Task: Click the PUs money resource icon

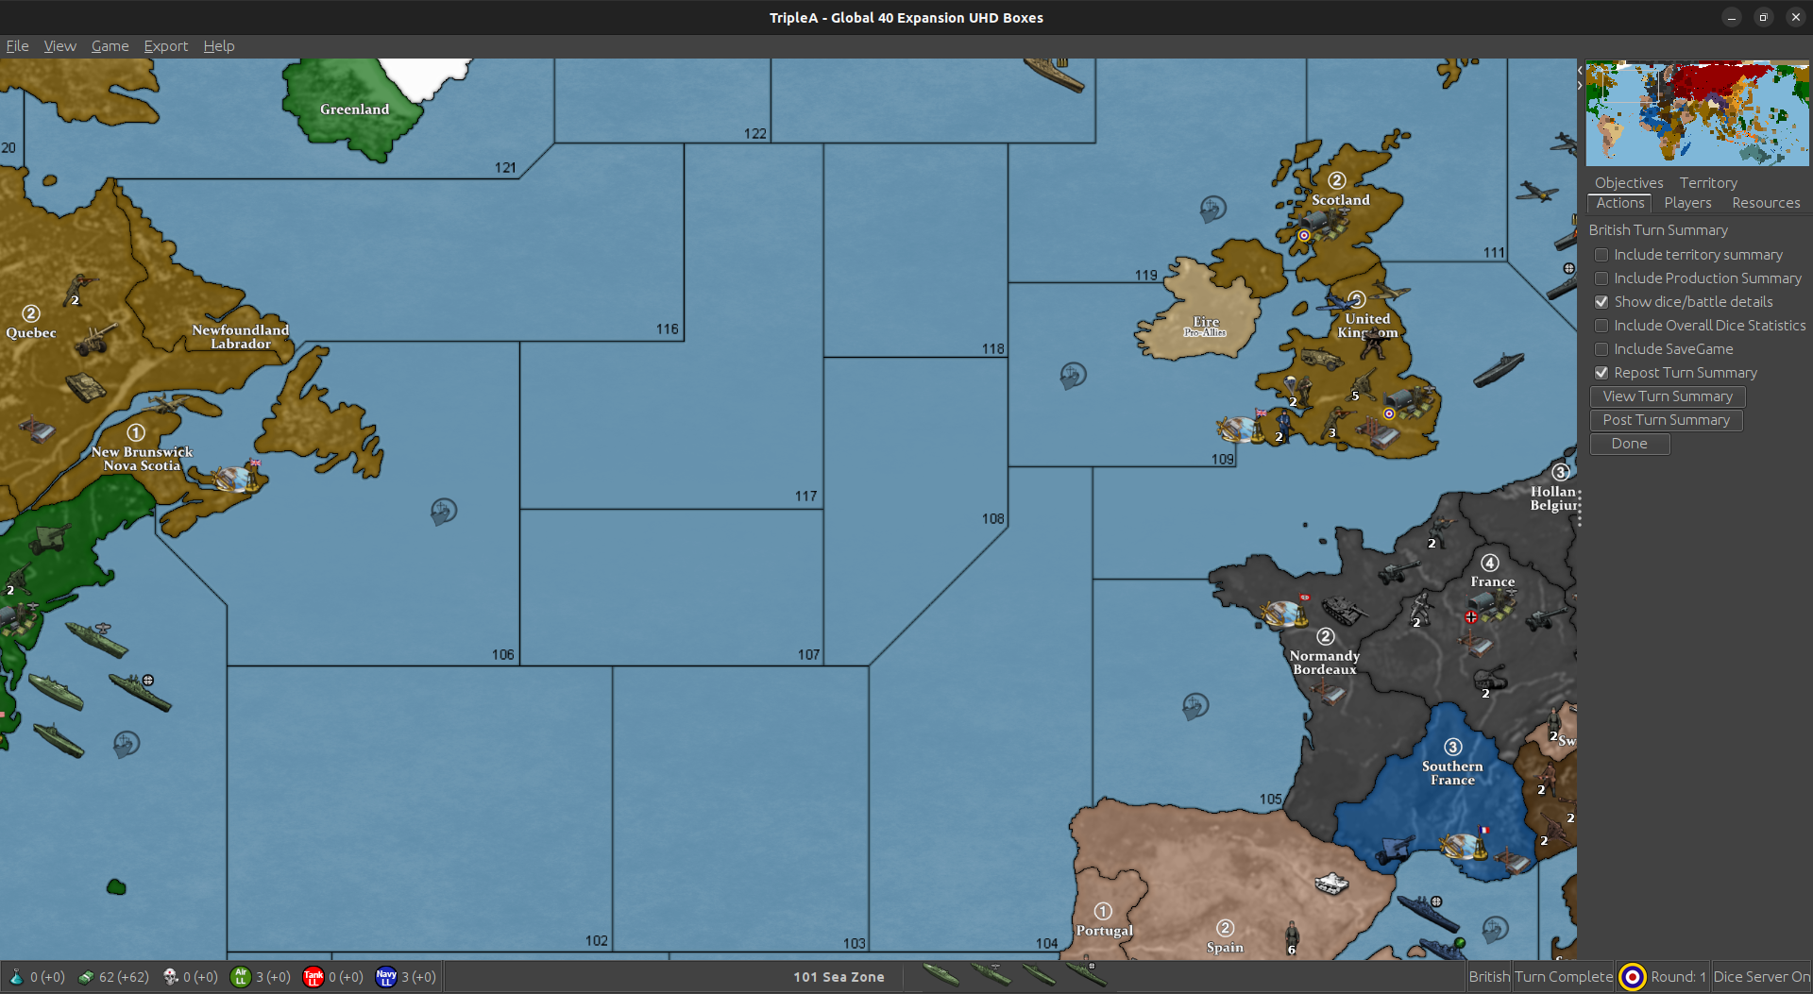Action: coord(86,977)
